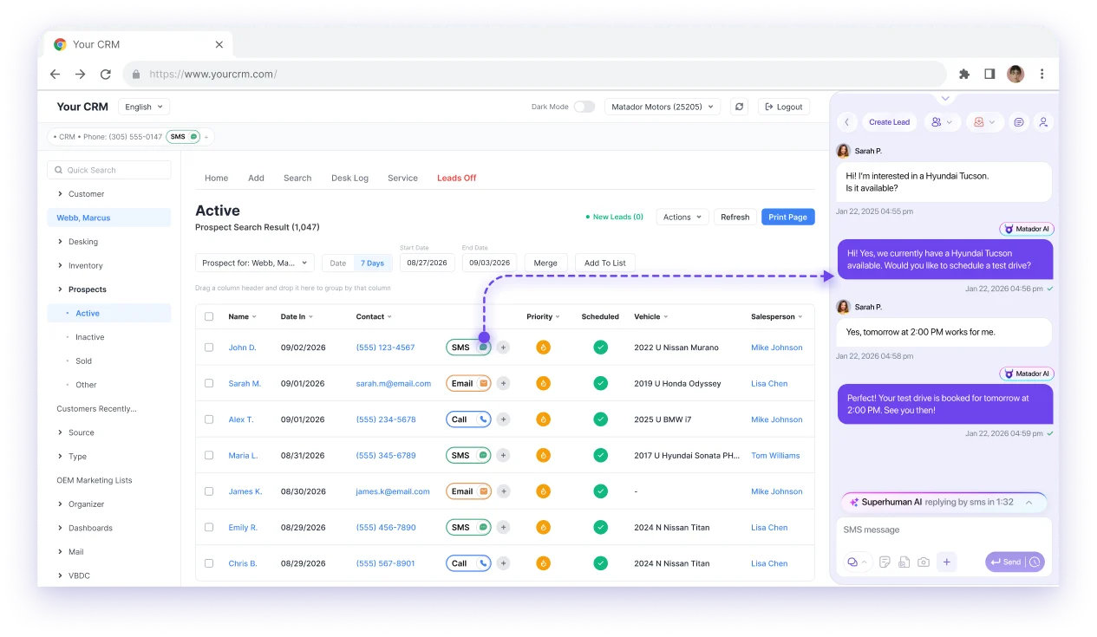Select the 7 Days date range option

[x=372, y=263]
